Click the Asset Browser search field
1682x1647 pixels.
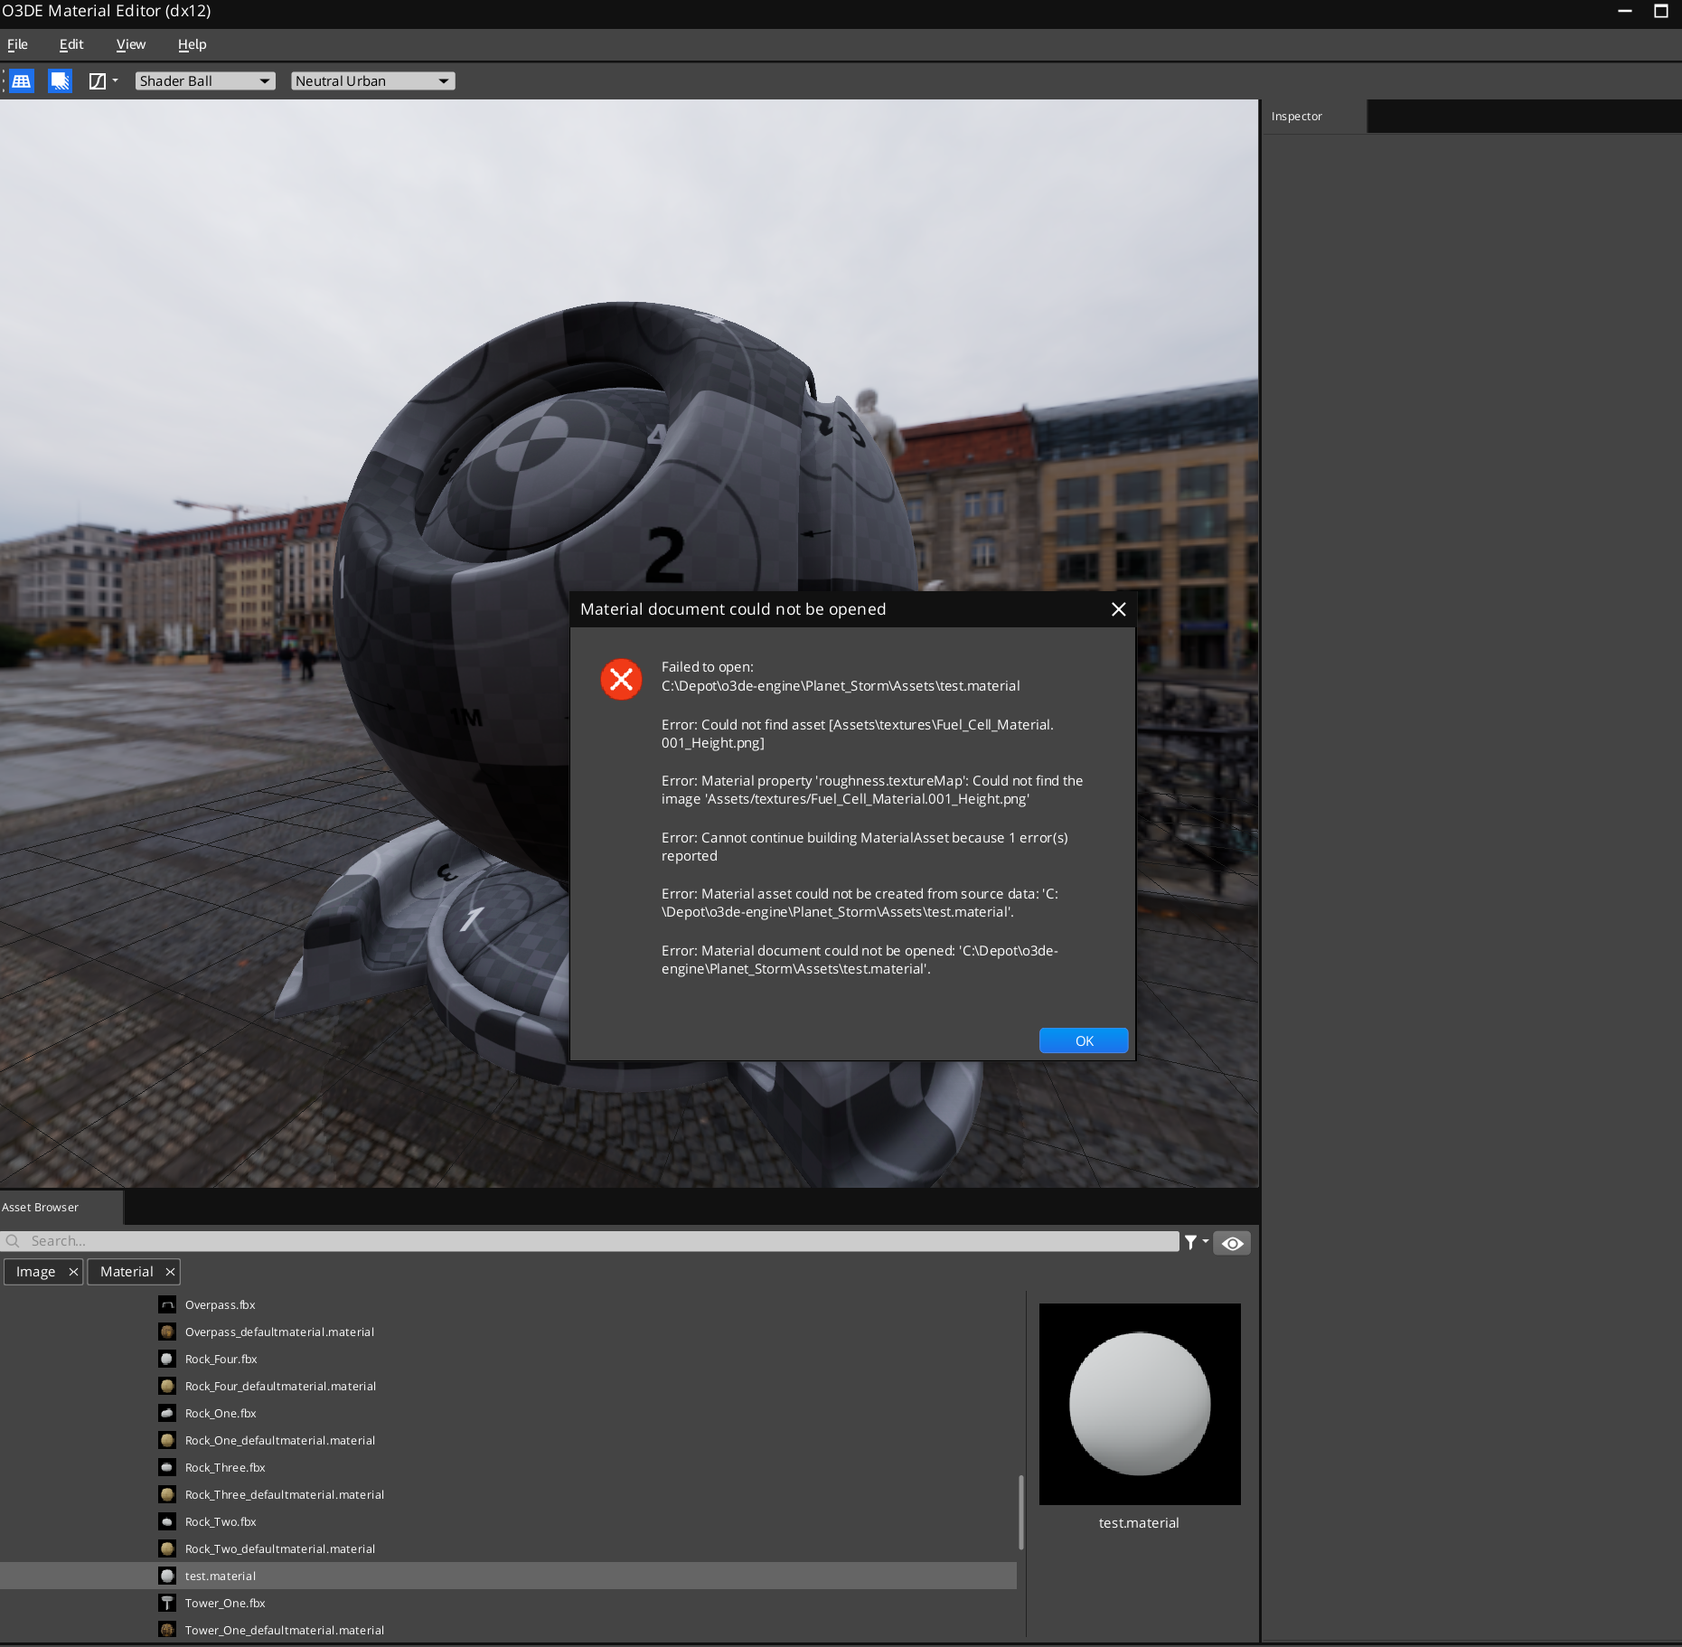(590, 1241)
